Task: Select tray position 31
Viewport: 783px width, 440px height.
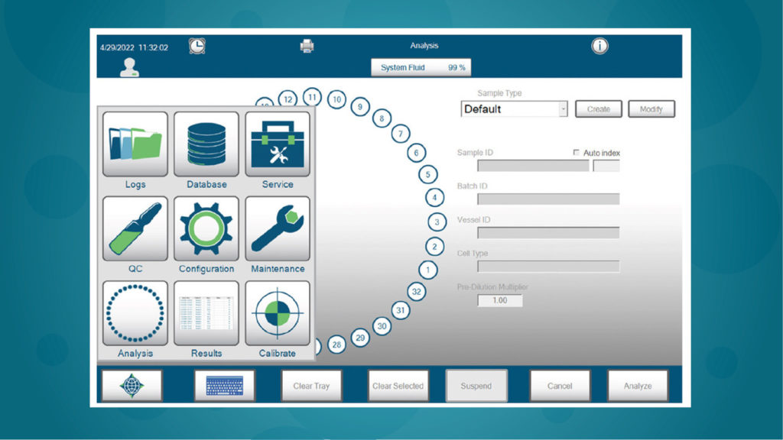Action: pyautogui.click(x=401, y=310)
